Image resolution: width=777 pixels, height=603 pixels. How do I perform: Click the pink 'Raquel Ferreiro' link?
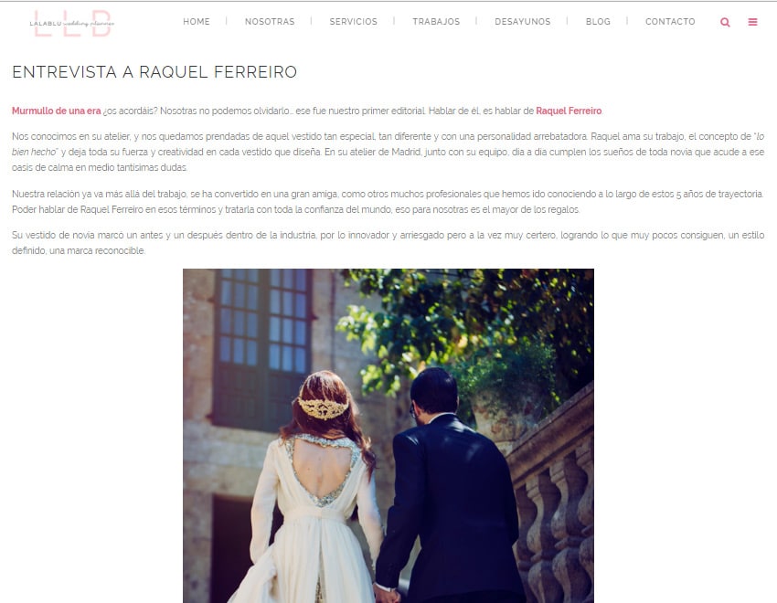click(x=569, y=111)
